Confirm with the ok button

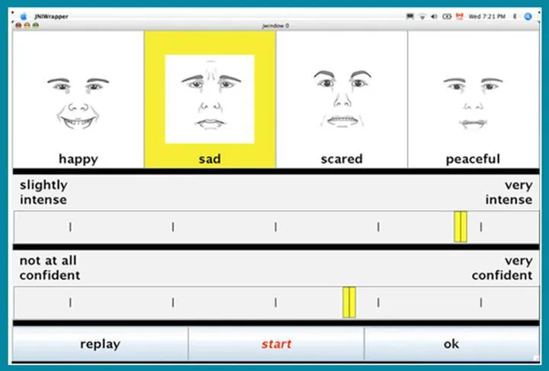451,344
